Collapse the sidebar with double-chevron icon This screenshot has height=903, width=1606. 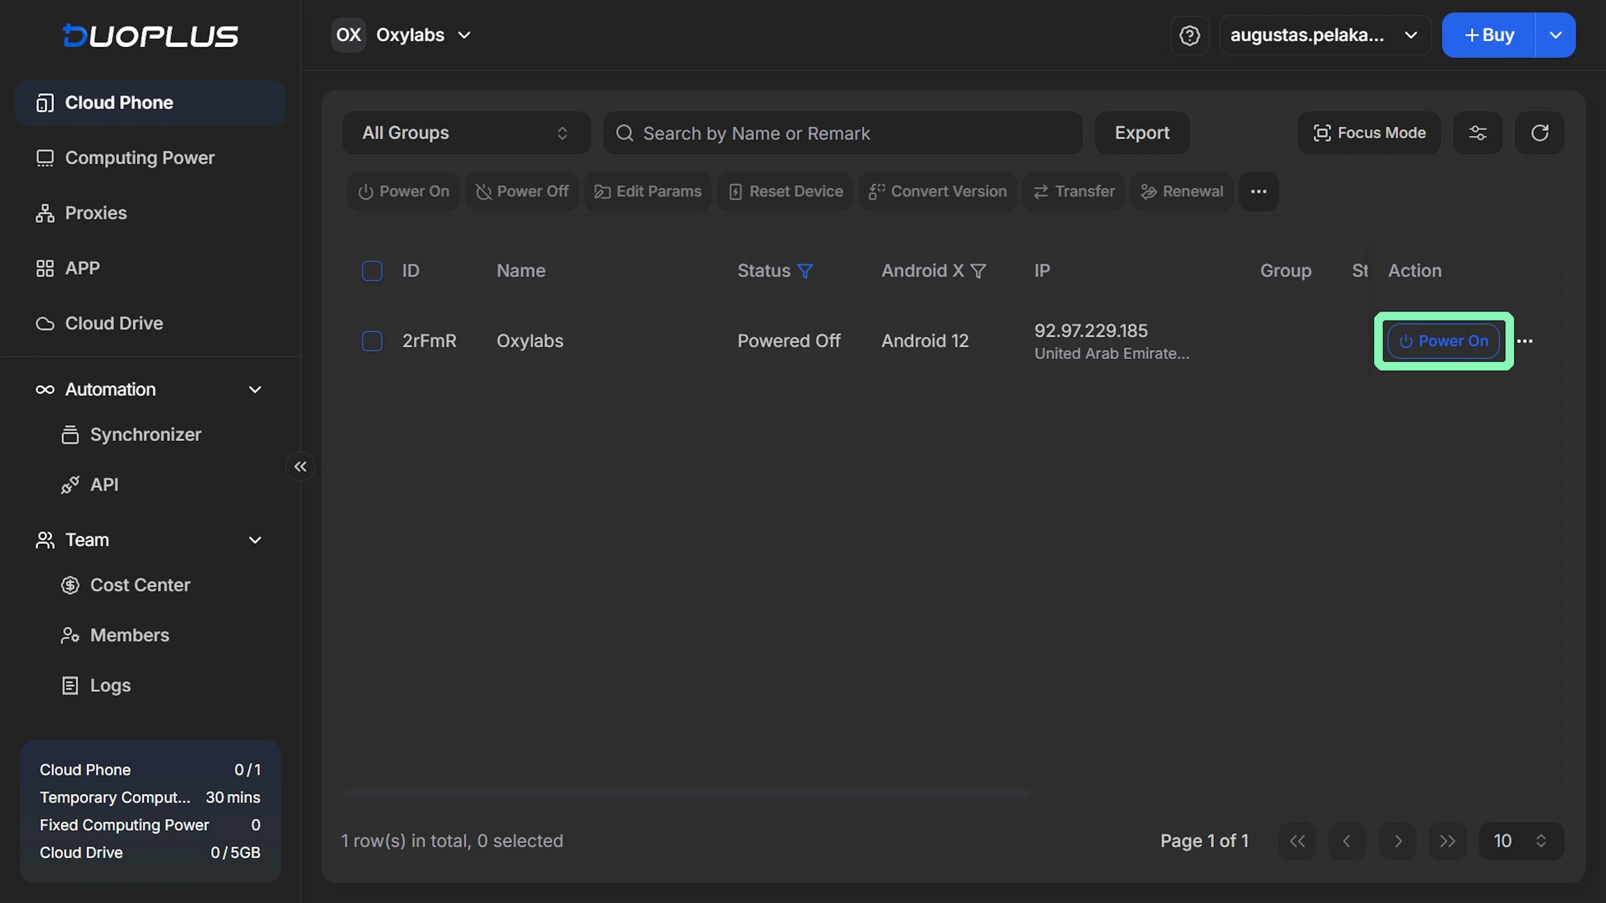[301, 467]
